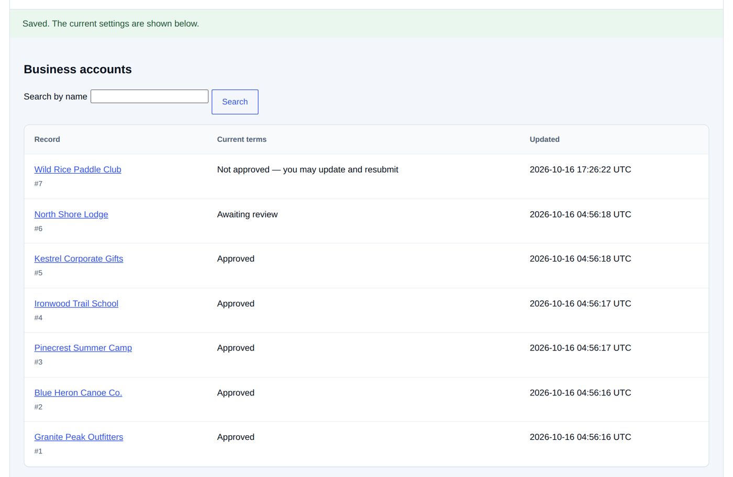Open the Blue Heron Canoe Co. record
Screen dimensions: 733x477
pos(78,393)
